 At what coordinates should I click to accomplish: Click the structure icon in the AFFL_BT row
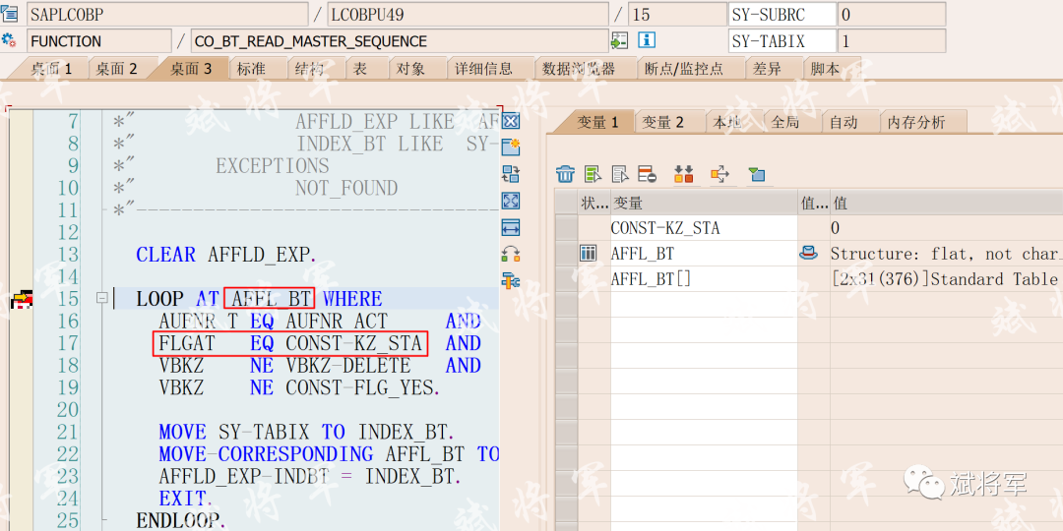[x=588, y=254]
